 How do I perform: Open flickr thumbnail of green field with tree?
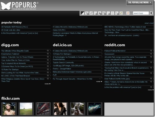click(x=26, y=109)
